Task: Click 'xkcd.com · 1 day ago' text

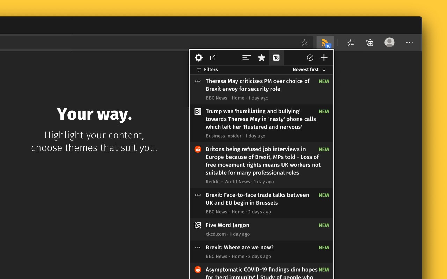Action: click(228, 234)
